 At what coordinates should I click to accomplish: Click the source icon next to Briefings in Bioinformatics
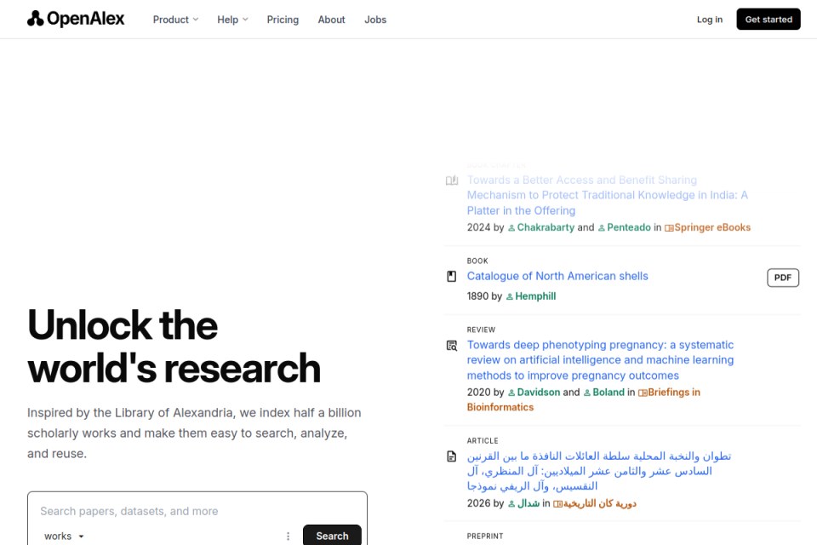pos(643,393)
